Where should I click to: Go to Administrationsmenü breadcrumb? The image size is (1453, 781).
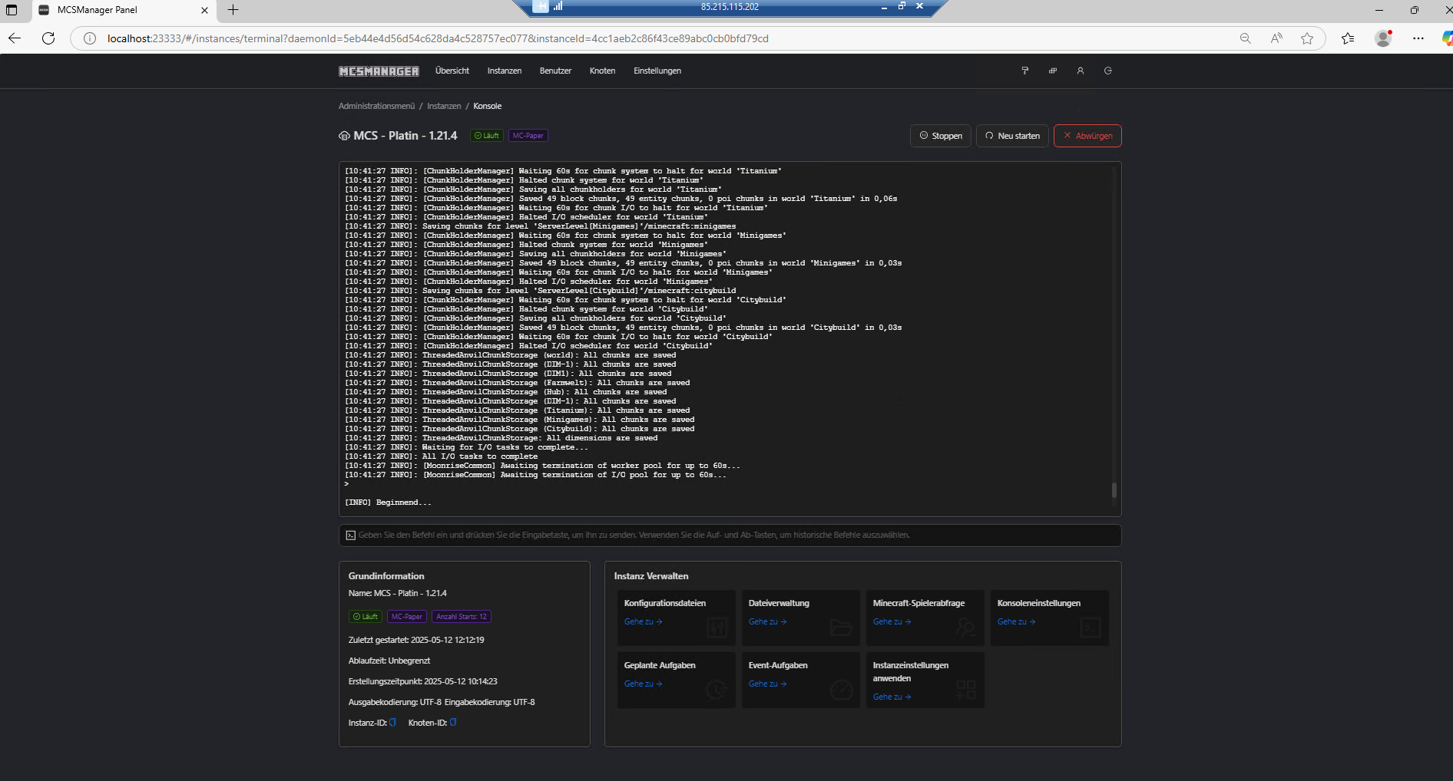coord(376,106)
